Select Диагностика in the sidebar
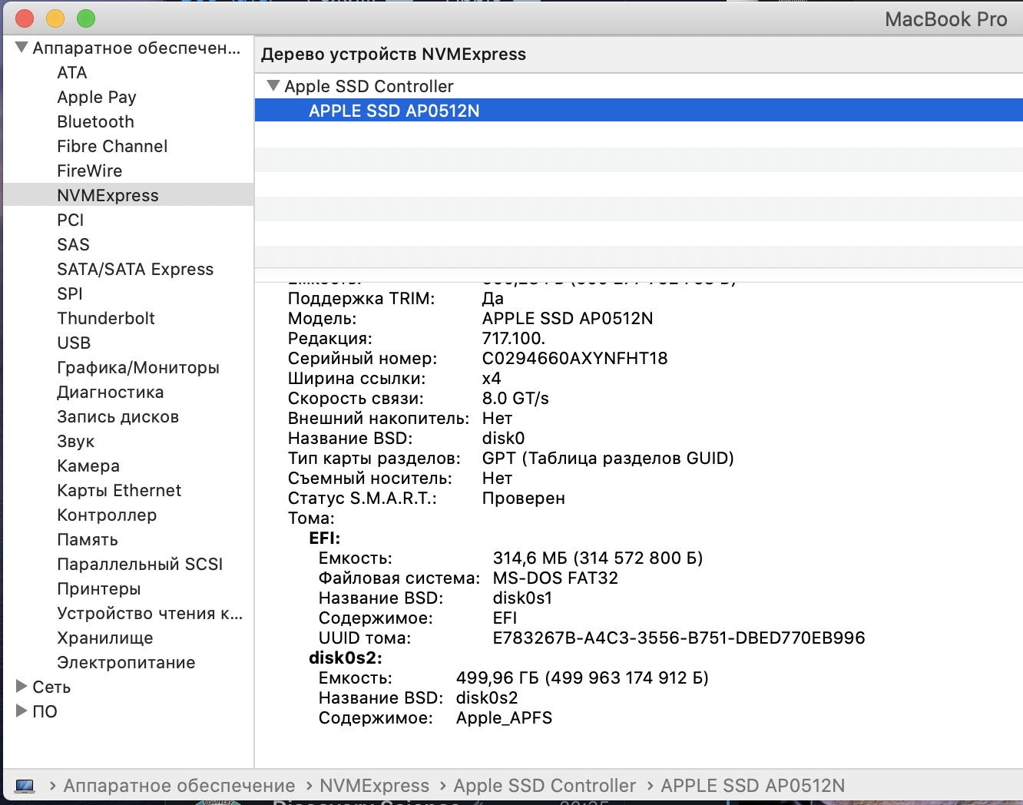This screenshot has width=1023, height=805. click(x=111, y=392)
